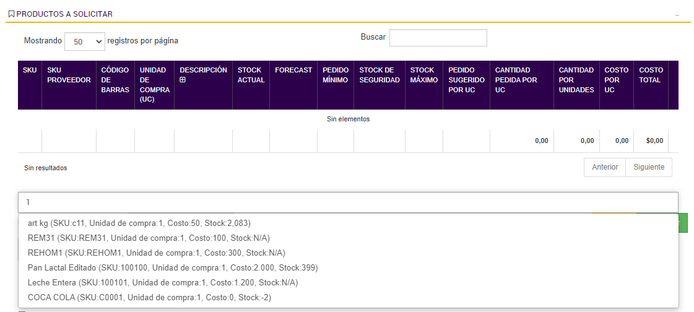694x312 pixels.
Task: Choose Leche Entera from the dropdown list
Action: pyautogui.click(x=163, y=282)
